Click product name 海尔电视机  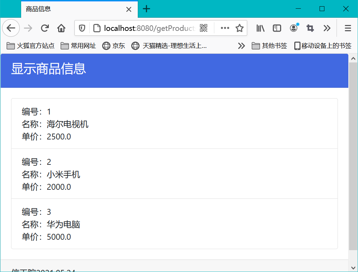point(68,124)
